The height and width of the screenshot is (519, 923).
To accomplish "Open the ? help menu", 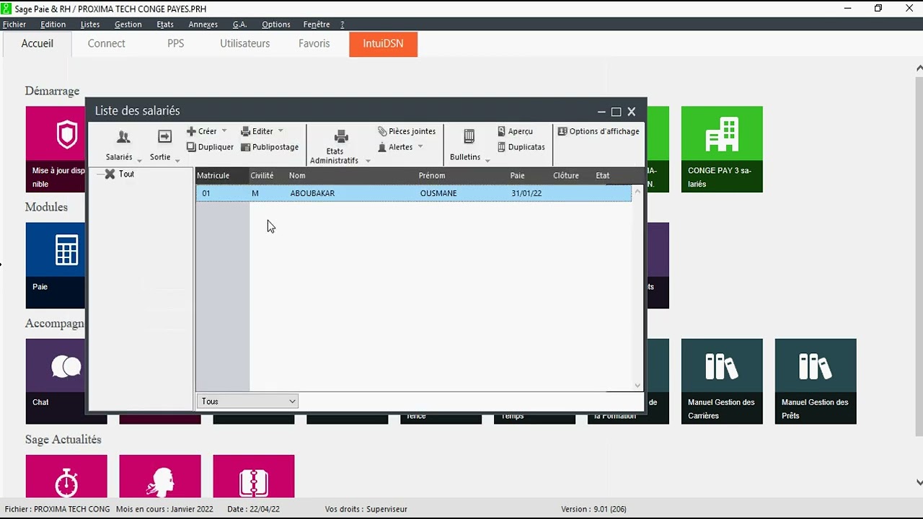I will pyautogui.click(x=343, y=24).
